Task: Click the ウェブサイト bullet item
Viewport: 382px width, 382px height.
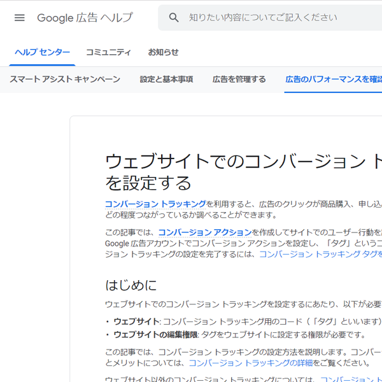Action: pyautogui.click(x=248, y=322)
